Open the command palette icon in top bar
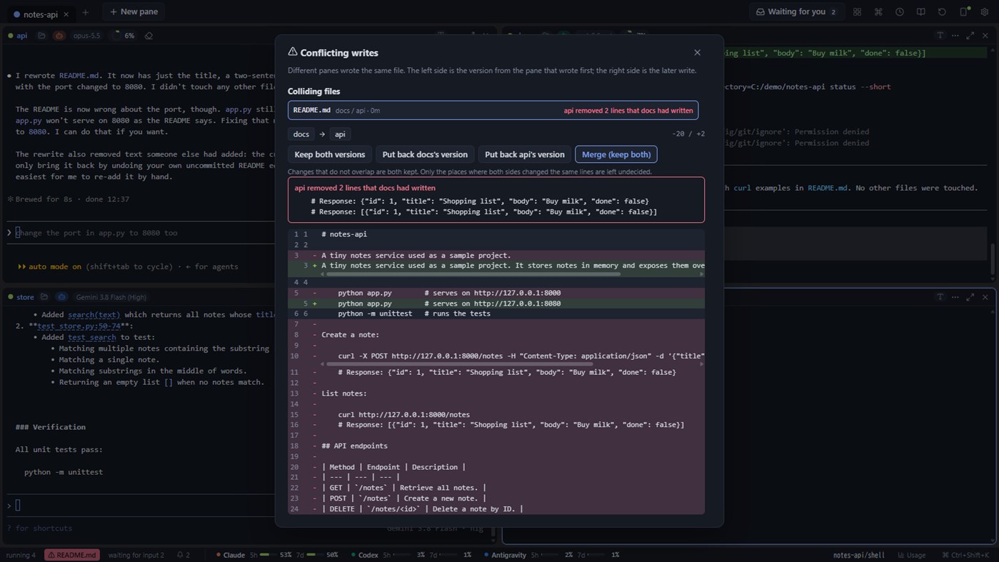 point(878,12)
